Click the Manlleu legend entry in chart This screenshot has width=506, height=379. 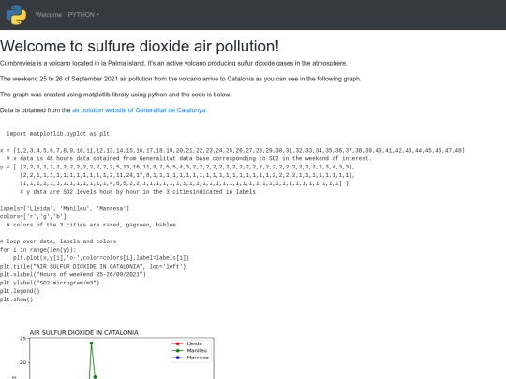tap(190, 351)
